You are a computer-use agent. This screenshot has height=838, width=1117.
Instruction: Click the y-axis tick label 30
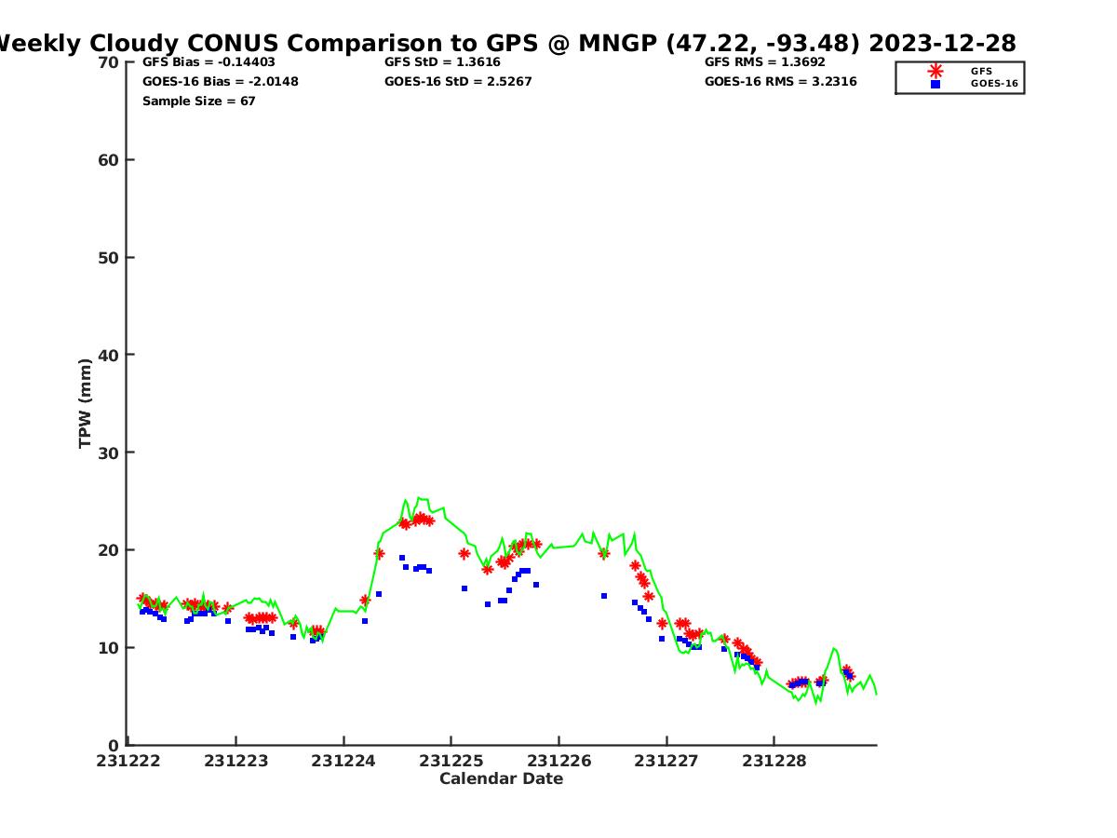(109, 453)
